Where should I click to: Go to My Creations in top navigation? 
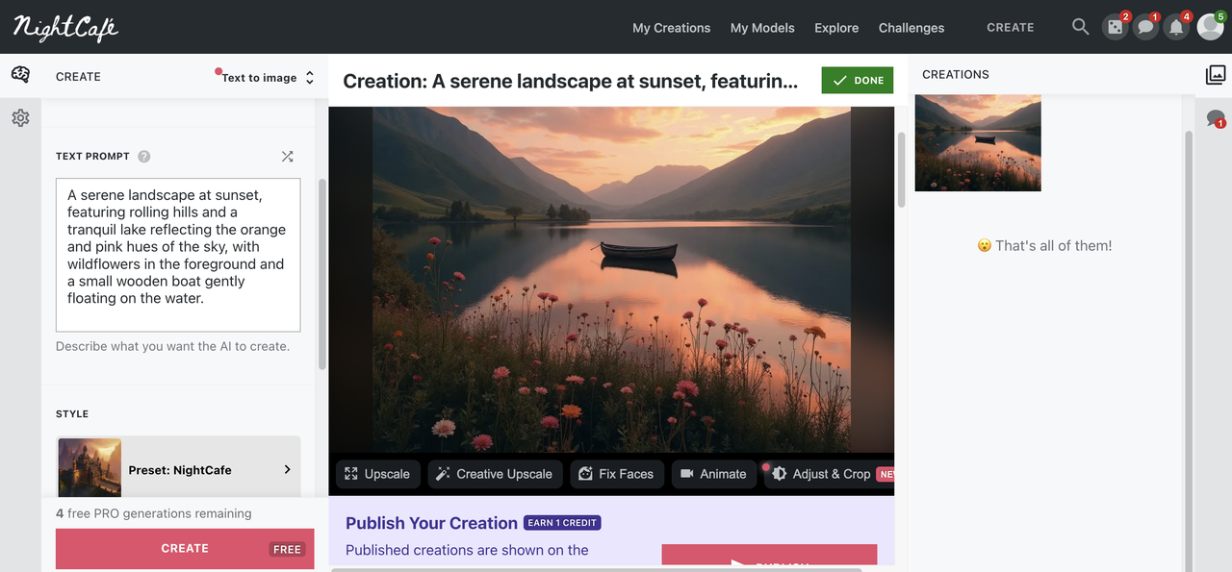(x=671, y=28)
